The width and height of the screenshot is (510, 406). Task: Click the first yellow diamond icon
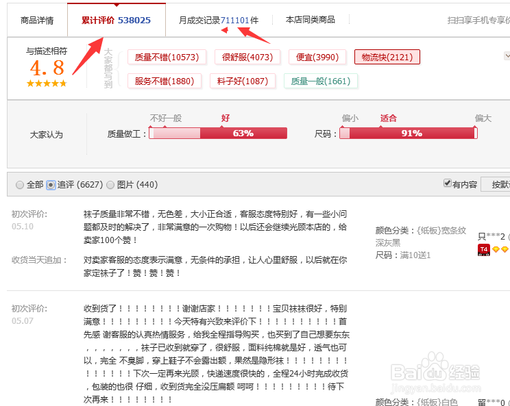pos(496,249)
